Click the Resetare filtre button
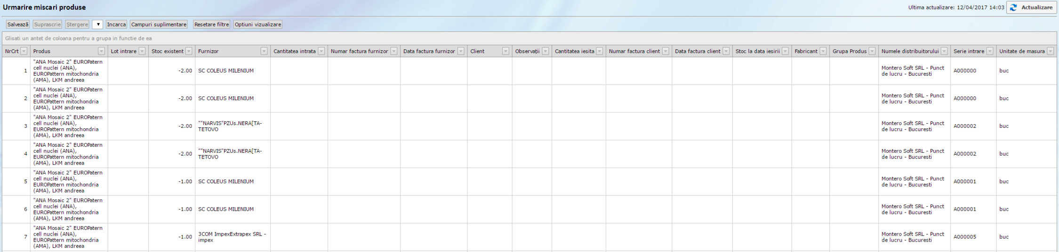 pyautogui.click(x=211, y=24)
